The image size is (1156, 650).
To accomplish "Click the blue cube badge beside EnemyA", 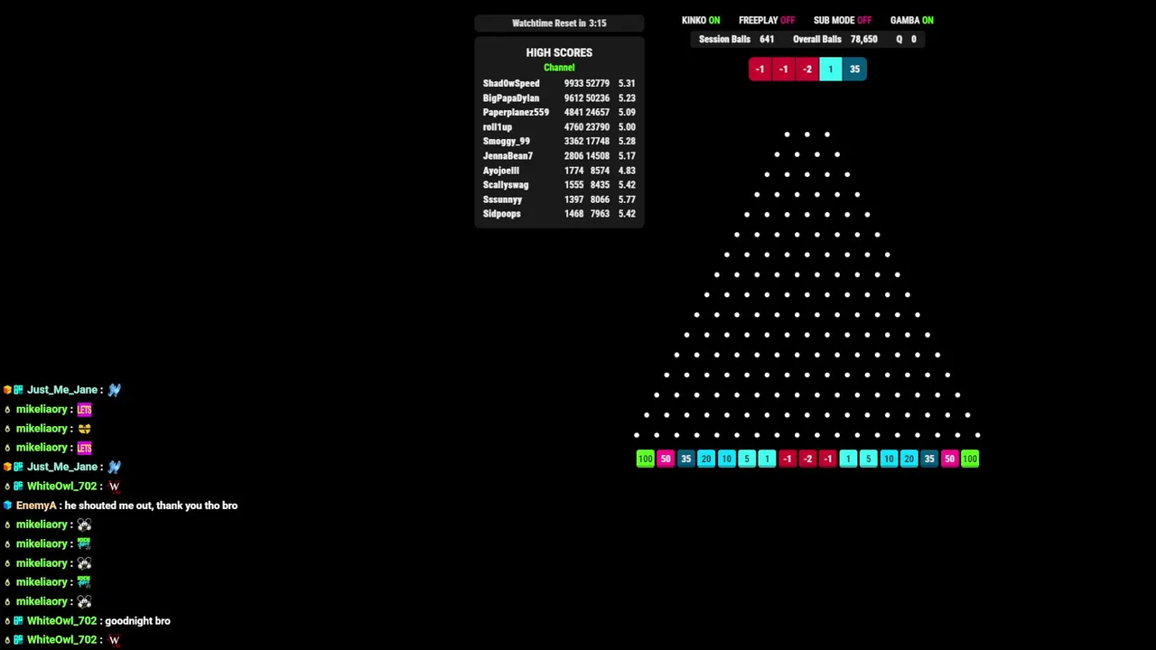I will [x=7, y=506].
